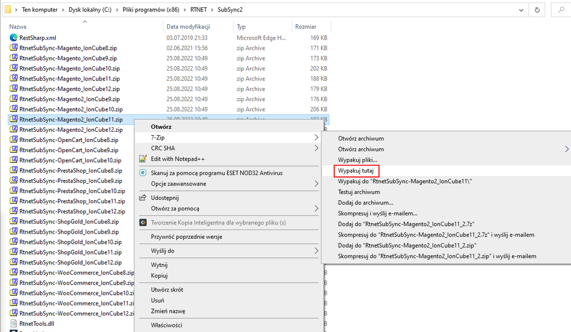Click the zip icon of RtnetSubSync-OpenCart_IonCube8.zip
Image resolution: width=571 pixels, height=332 pixels.
click(14, 139)
